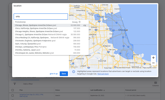This screenshot has width=165, height=100.
Task: Click the Doseg column header
Action: 75,22
